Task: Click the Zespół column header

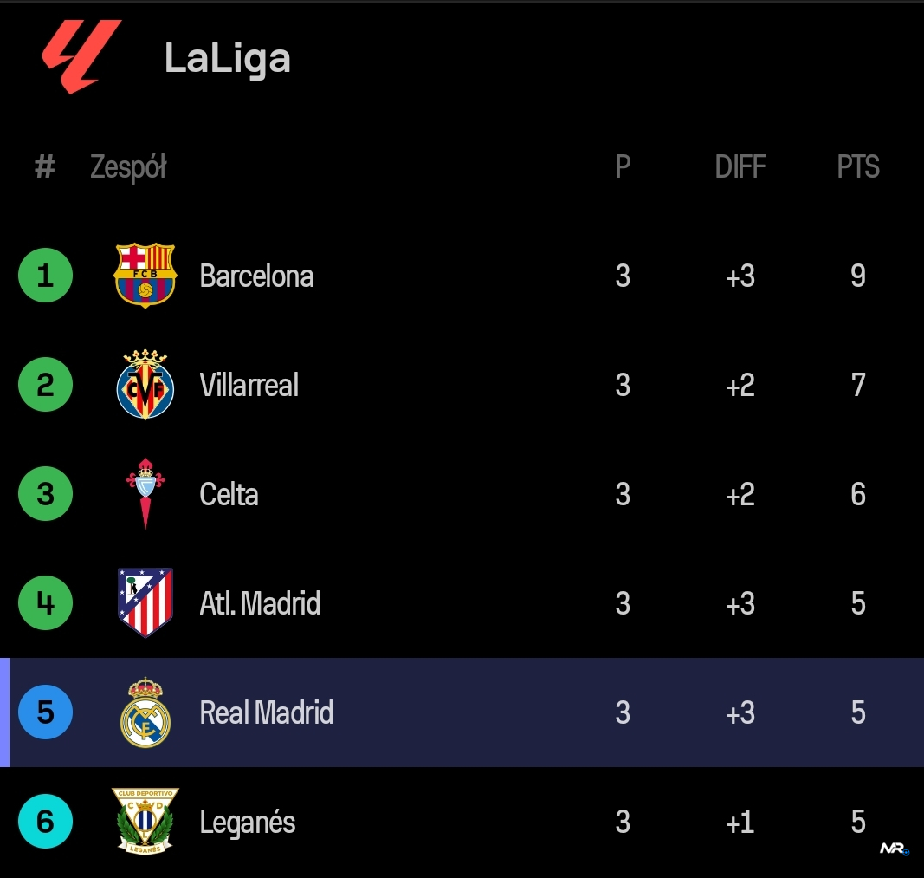Action: pyautogui.click(x=128, y=166)
